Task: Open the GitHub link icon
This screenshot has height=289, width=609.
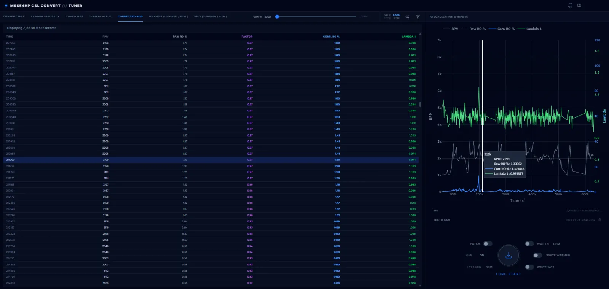Action: (x=570, y=6)
